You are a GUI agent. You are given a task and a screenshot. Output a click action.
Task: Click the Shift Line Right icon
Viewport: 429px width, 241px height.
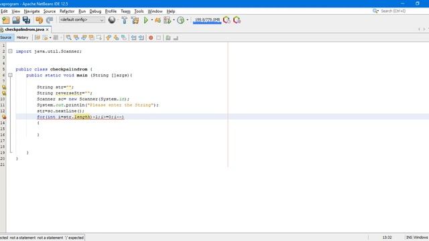pos(141,37)
